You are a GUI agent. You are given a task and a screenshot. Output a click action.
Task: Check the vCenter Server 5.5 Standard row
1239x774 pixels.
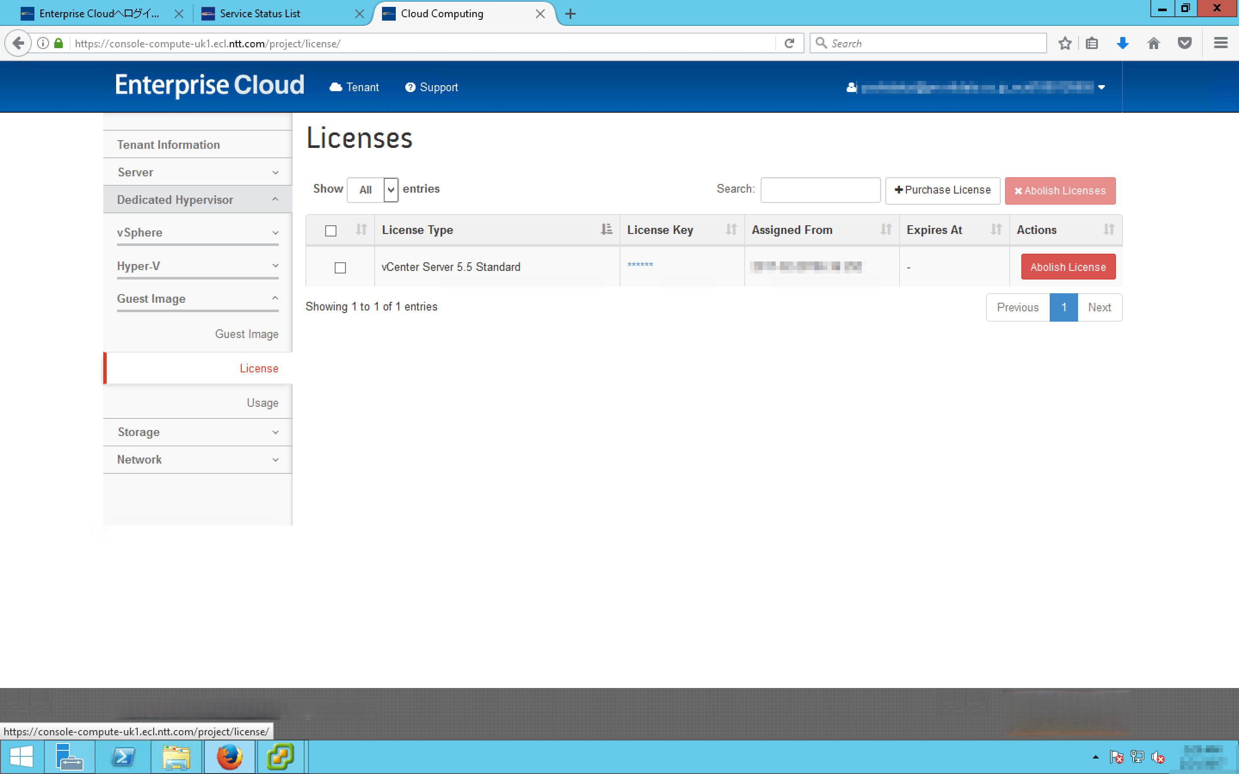point(340,268)
